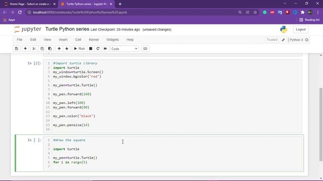Open the Kernel menu
Viewport: 323px width, 181px height.
[x=94, y=40]
